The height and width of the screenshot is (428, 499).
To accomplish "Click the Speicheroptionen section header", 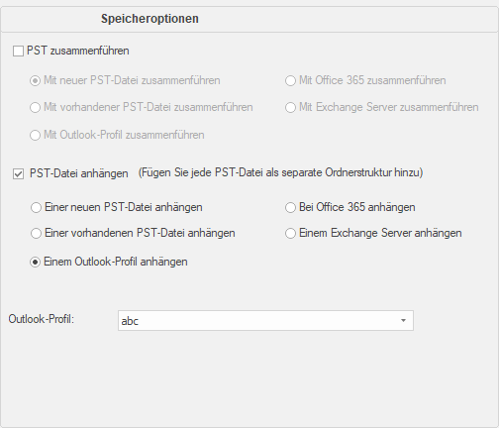I will [150, 19].
